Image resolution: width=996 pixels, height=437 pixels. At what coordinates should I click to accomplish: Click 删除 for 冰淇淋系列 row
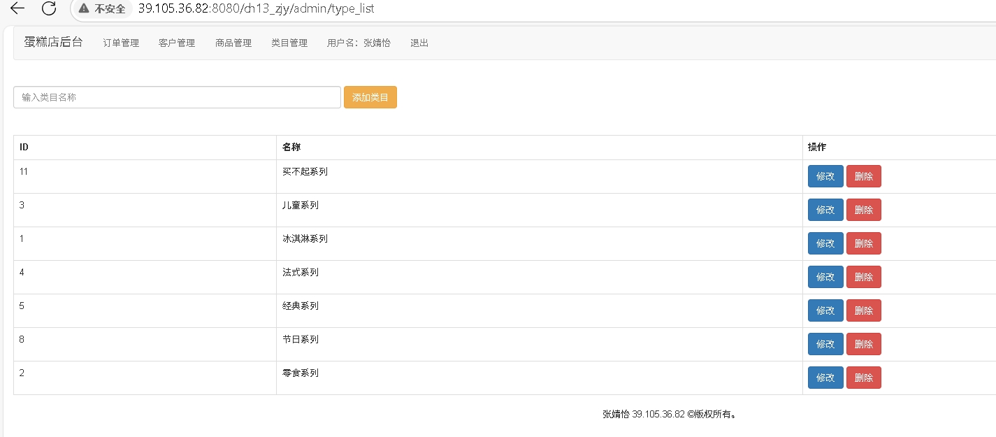[x=863, y=243]
